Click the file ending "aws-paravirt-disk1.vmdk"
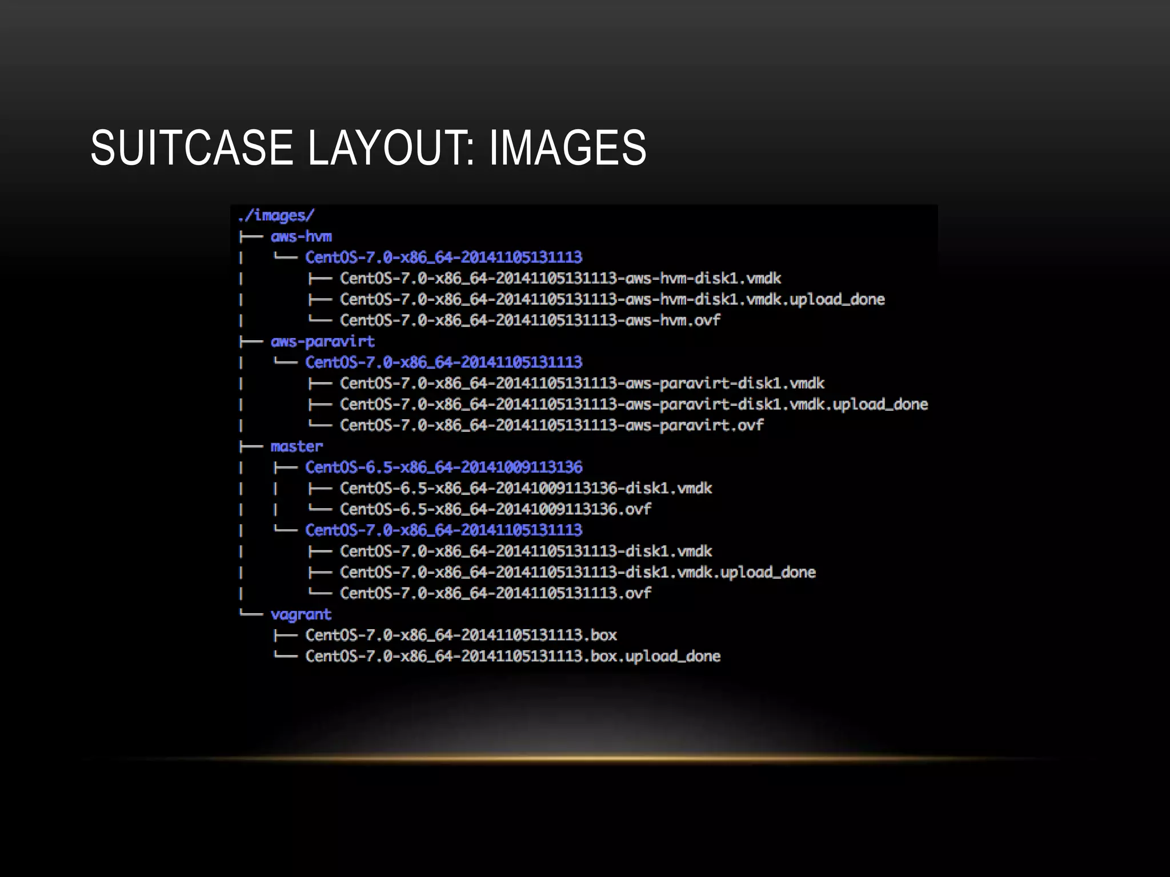Viewport: 1170px width, 877px height. coord(582,383)
